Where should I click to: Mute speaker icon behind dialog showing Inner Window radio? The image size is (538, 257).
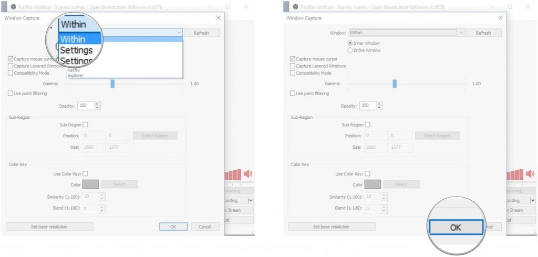click(530, 174)
